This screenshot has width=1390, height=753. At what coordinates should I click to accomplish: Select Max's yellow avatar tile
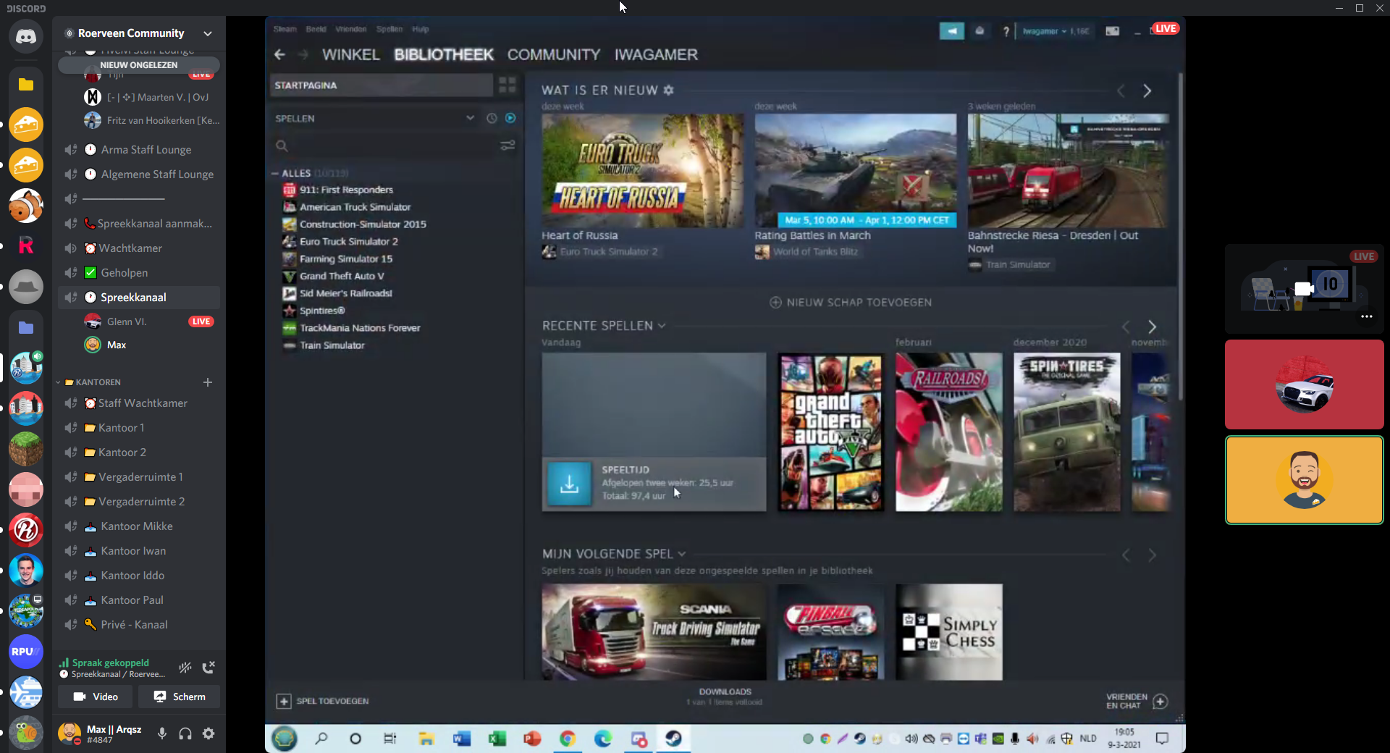coord(1304,480)
